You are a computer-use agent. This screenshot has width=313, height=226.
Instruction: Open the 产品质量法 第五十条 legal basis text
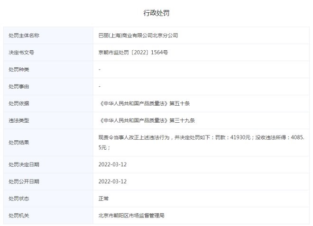click(144, 103)
